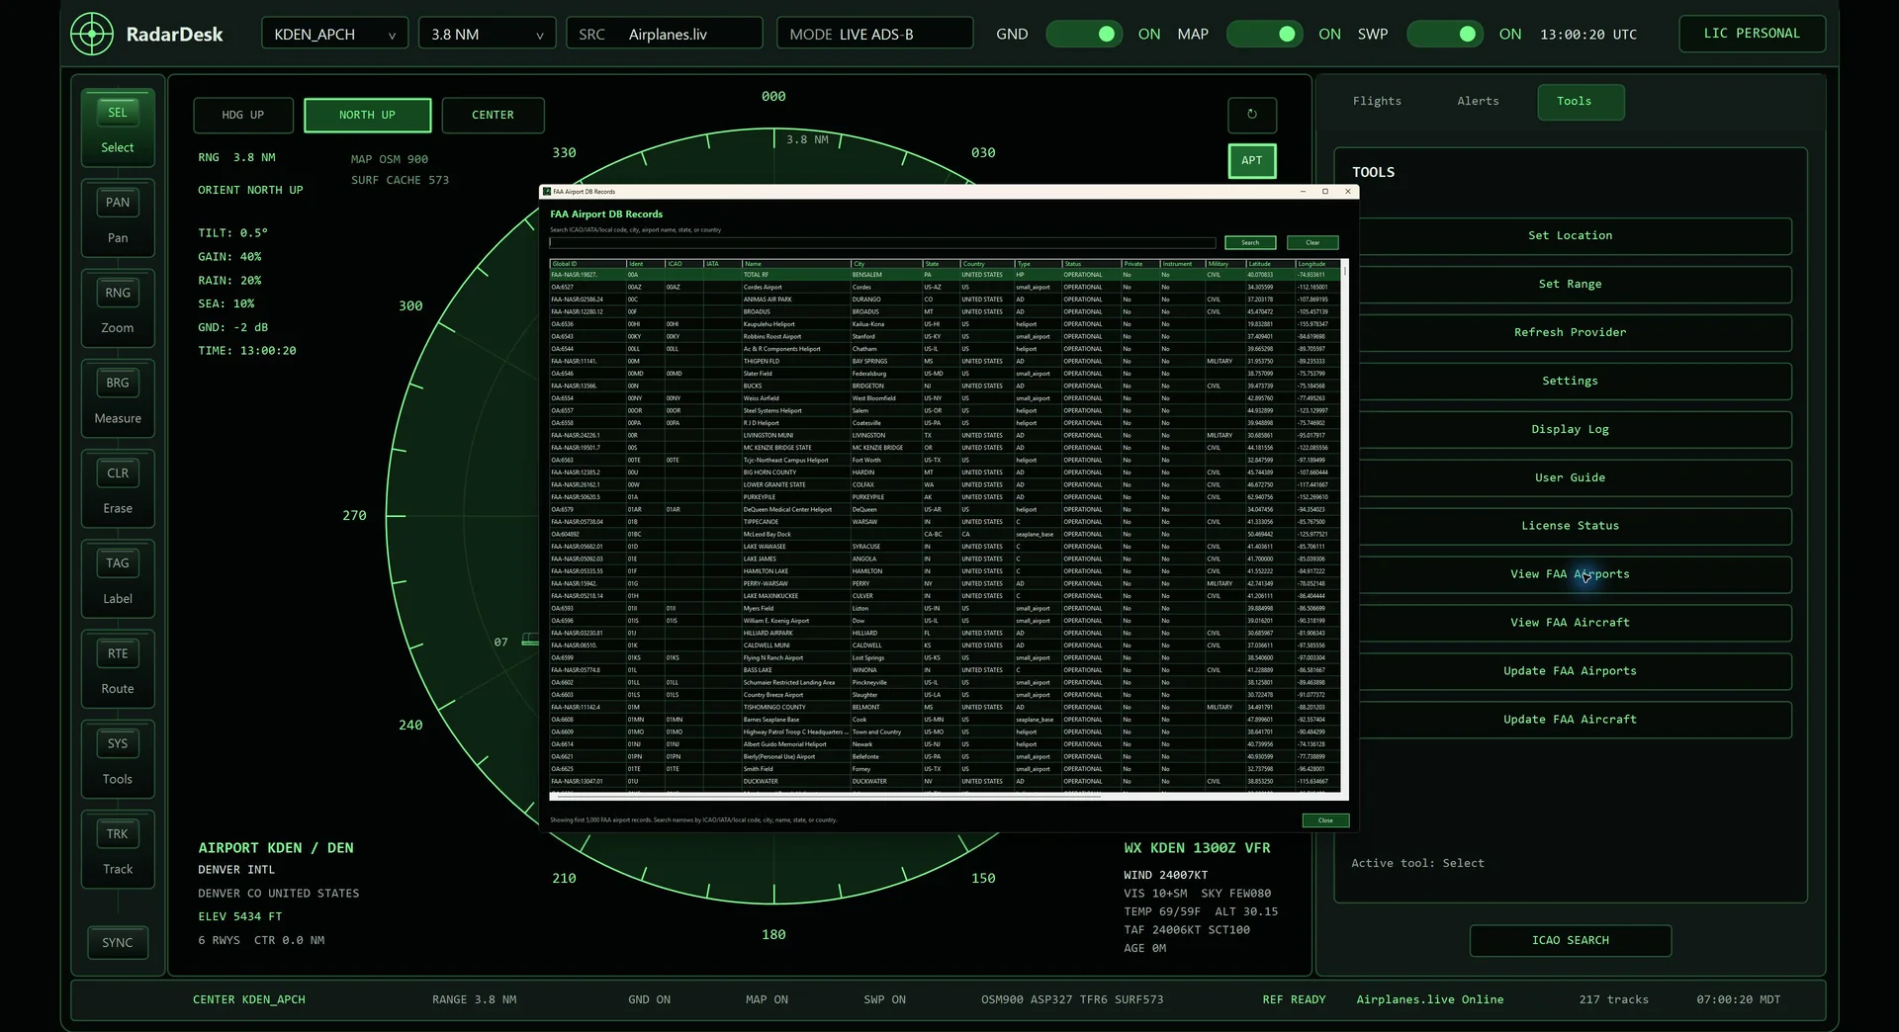Screen dimensions: 1899x1032
Task: Click the RadarDesk radar logo
Action: coord(92,34)
